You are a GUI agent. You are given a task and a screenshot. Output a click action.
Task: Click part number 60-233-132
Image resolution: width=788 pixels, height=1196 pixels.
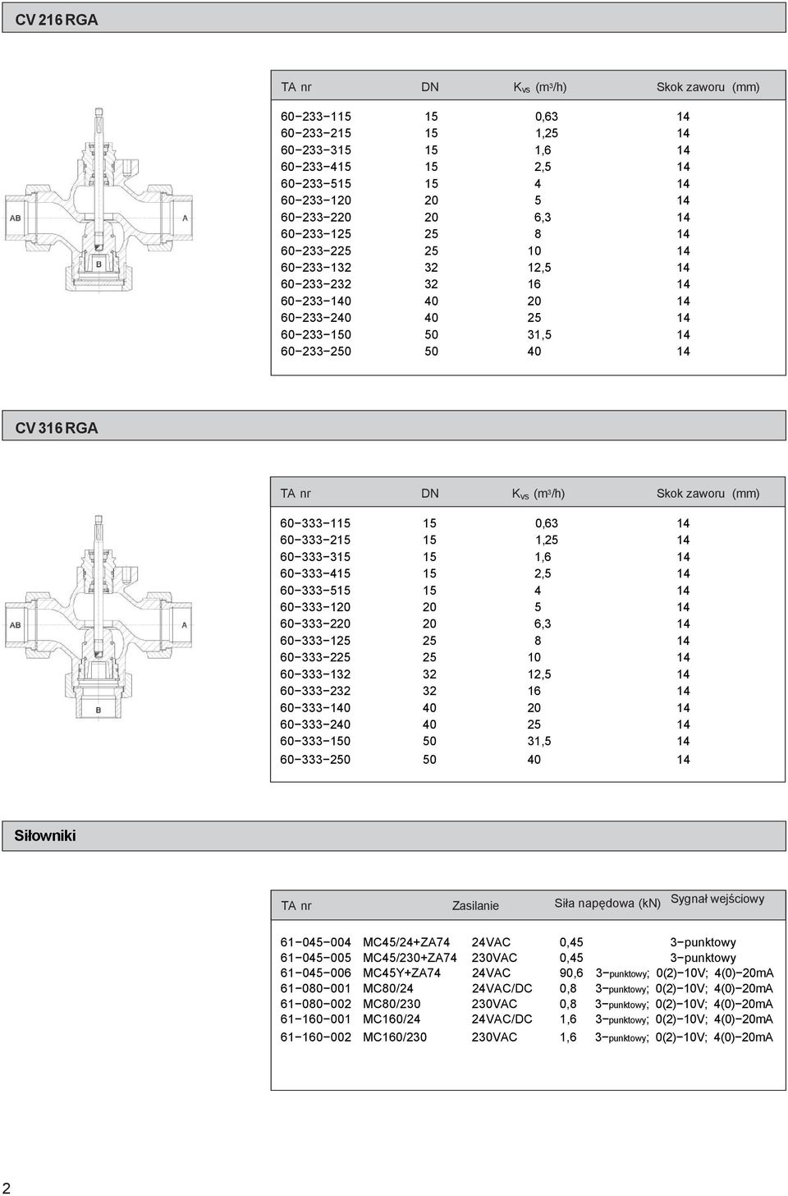(315, 268)
